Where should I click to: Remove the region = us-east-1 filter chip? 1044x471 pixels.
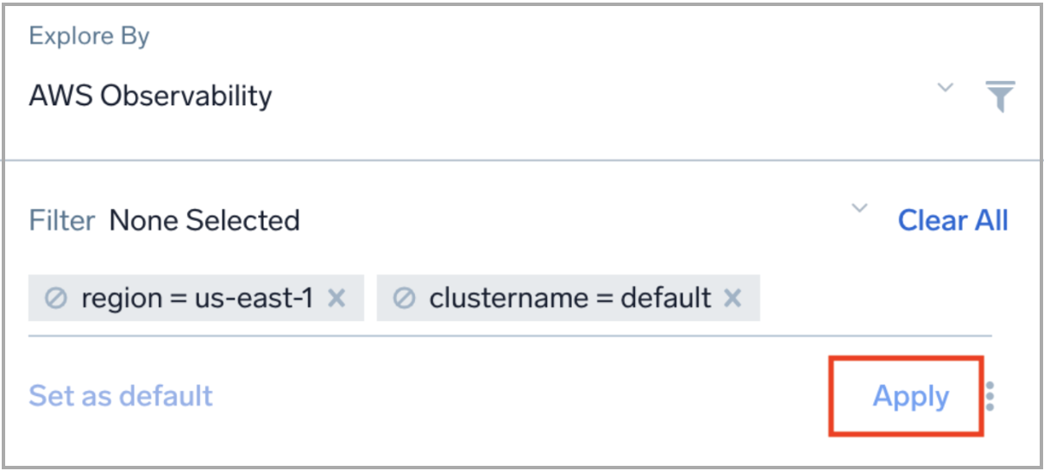337,298
